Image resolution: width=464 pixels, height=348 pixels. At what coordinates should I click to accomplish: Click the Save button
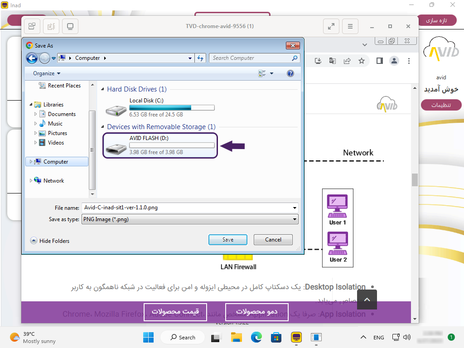228,240
